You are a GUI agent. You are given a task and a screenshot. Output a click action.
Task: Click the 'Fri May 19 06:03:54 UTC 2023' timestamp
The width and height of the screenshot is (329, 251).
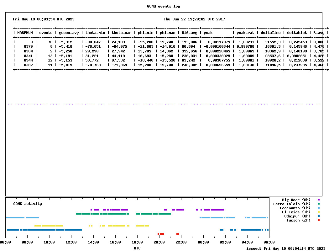click(44, 19)
